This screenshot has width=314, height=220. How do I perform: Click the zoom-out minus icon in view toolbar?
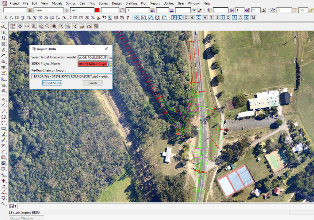point(27,26)
